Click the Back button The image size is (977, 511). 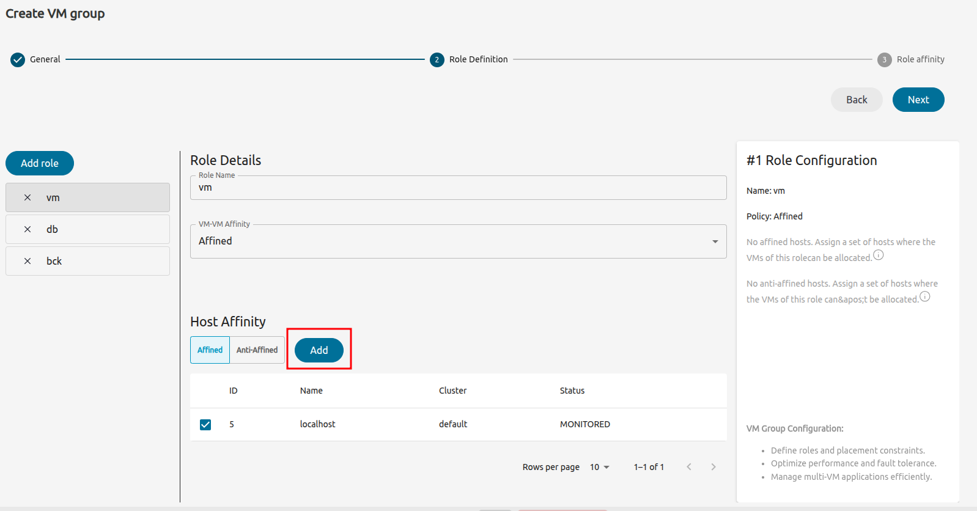(856, 100)
